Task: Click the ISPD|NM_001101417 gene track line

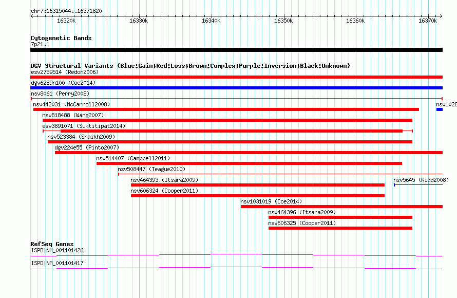Action: click(236, 268)
